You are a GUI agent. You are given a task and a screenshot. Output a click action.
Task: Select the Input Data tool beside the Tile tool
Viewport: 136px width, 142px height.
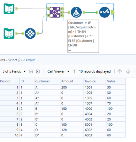pyautogui.click(x=9, y=33)
